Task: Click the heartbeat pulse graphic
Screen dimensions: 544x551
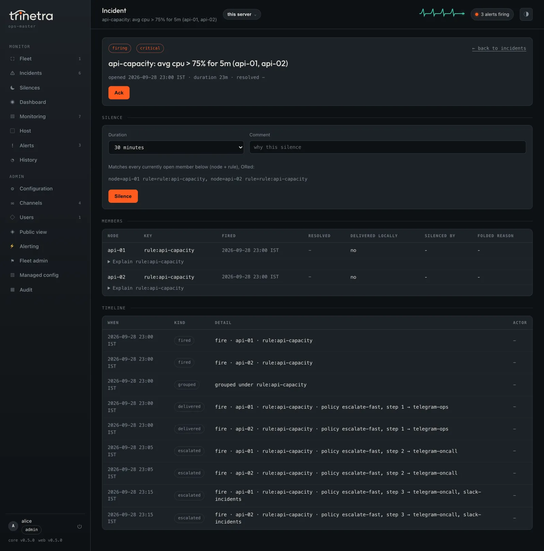Action: tap(442, 13)
